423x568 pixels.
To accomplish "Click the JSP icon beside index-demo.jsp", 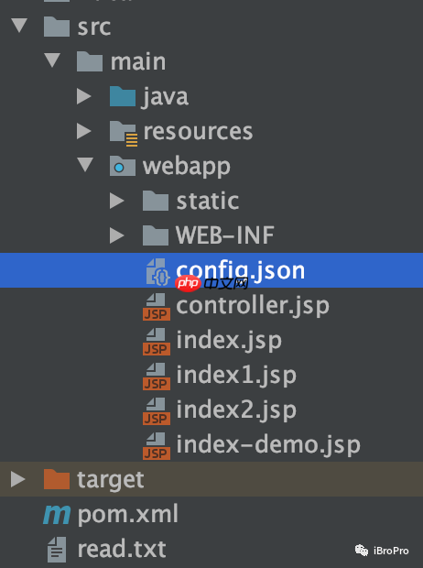I will pyautogui.click(x=156, y=445).
